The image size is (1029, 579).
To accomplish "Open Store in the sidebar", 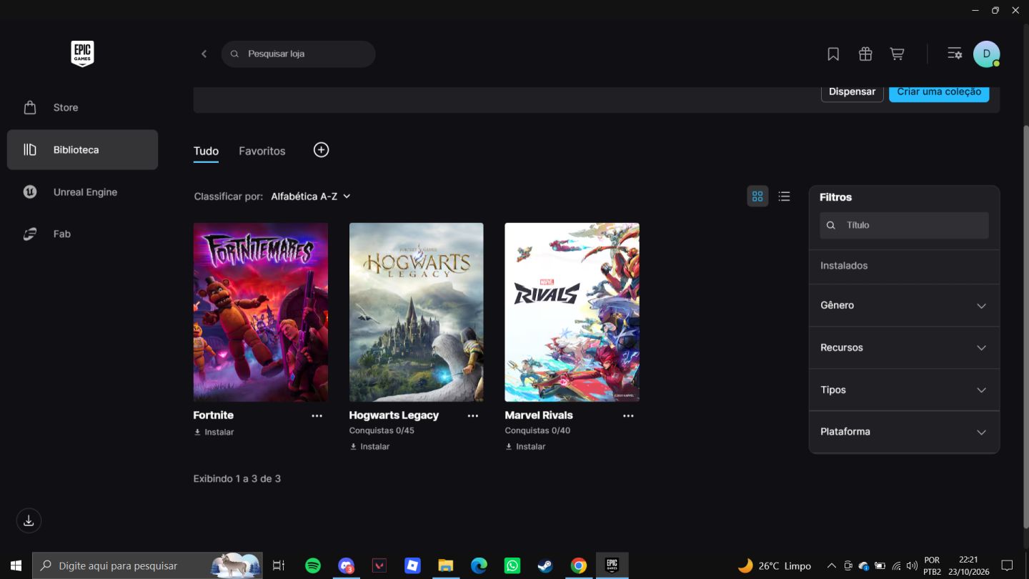I will pos(82,107).
